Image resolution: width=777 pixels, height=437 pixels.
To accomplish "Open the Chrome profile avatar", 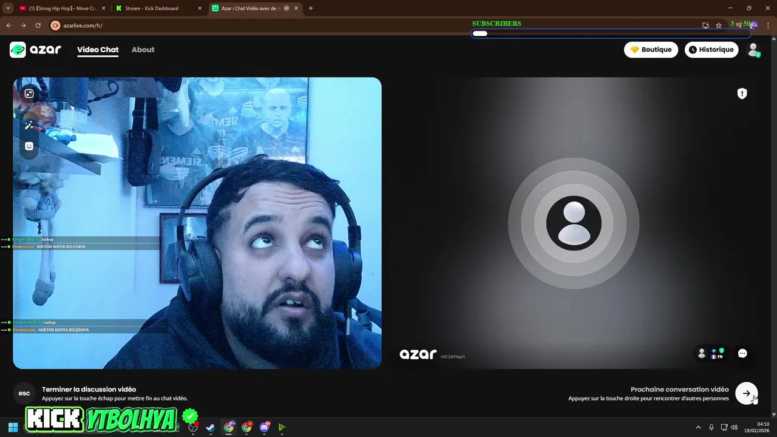I will point(753,25).
